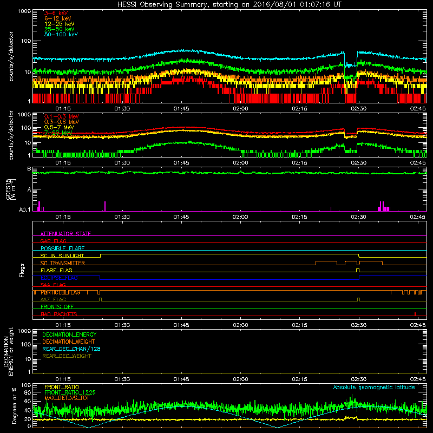The image size is (433, 433).
Task: Click the ECLIPSE_FLAG label
Action: point(59,278)
